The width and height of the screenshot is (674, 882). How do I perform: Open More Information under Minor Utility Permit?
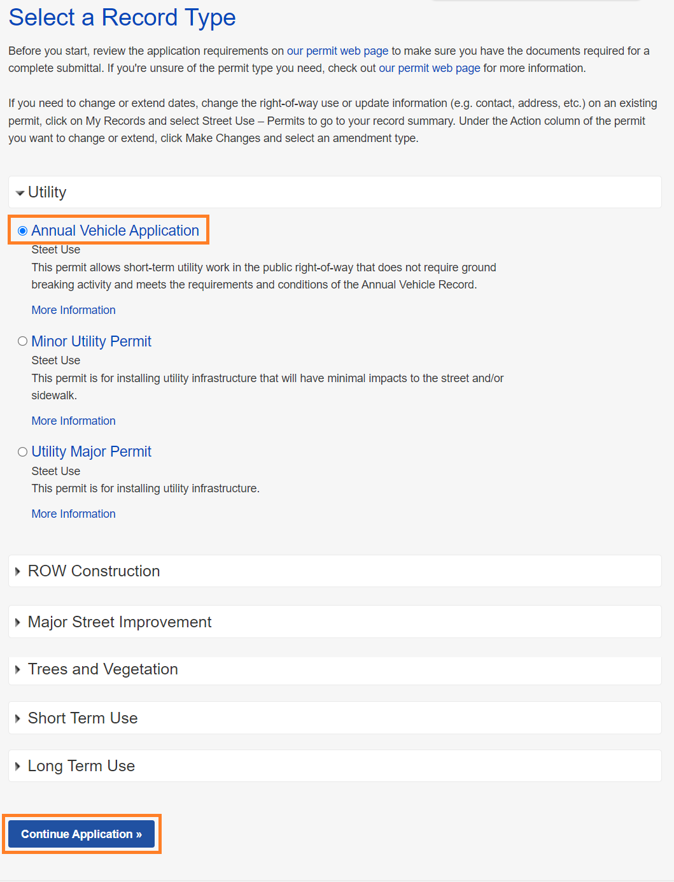point(74,421)
